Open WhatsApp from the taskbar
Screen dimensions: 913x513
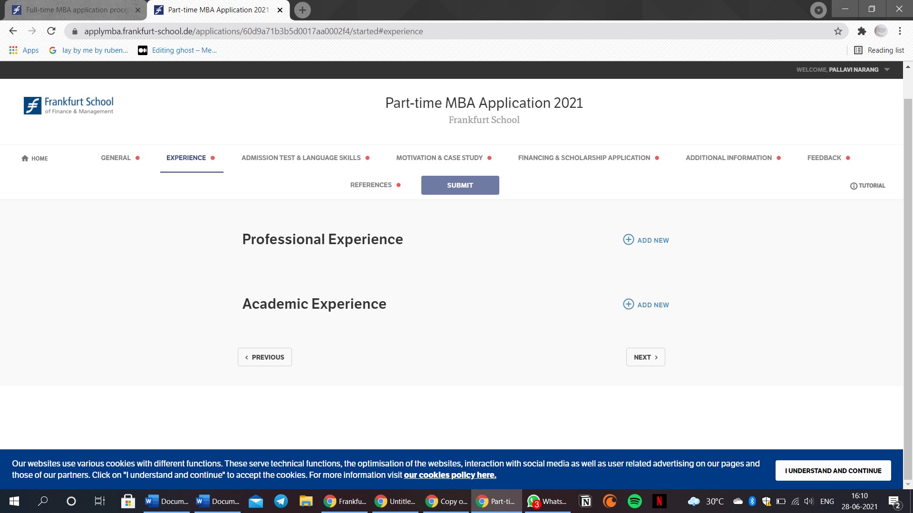[547, 501]
